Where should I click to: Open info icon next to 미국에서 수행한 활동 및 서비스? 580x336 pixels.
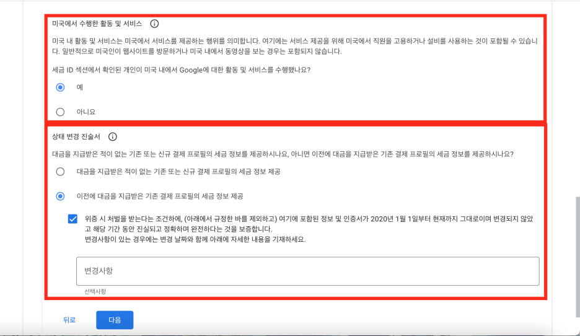coord(154,24)
